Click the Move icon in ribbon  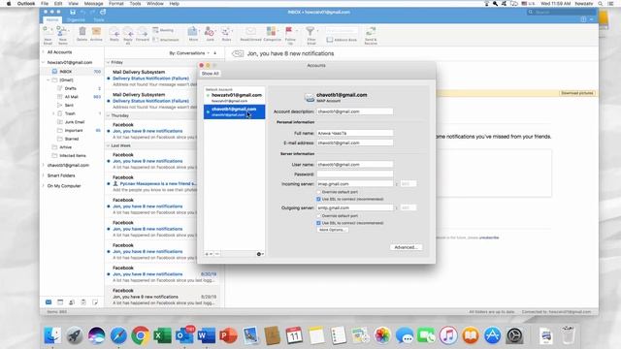click(193, 32)
